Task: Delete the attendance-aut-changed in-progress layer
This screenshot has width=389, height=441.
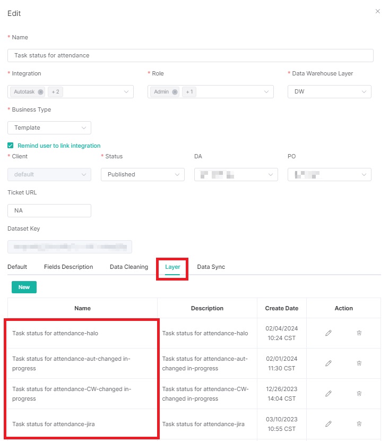Action: 359,363
